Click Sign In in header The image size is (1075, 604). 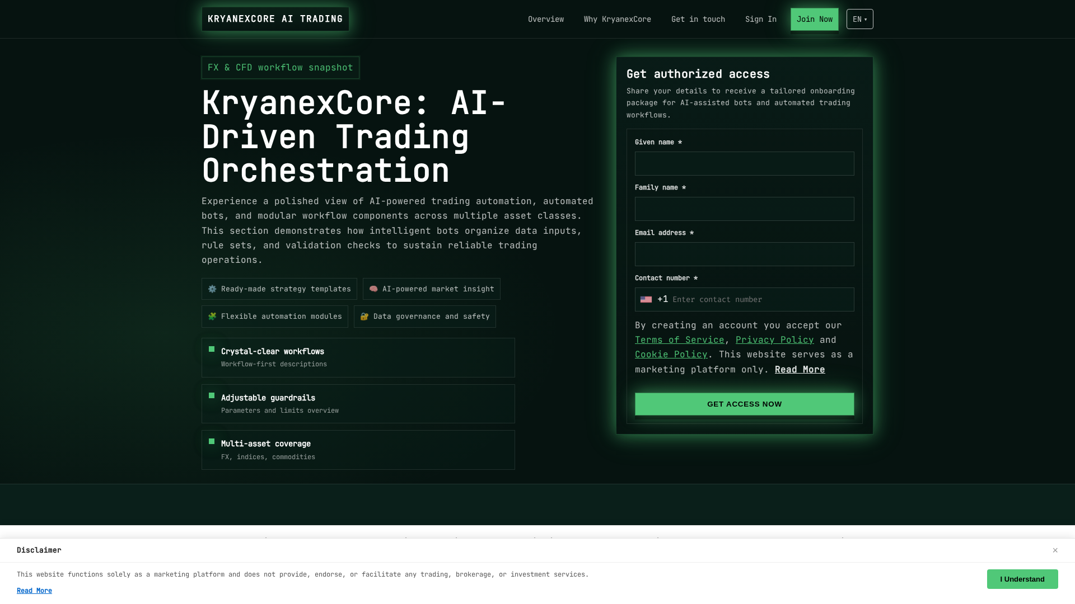pyautogui.click(x=760, y=19)
